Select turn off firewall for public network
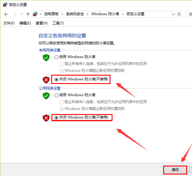 (x=56, y=118)
